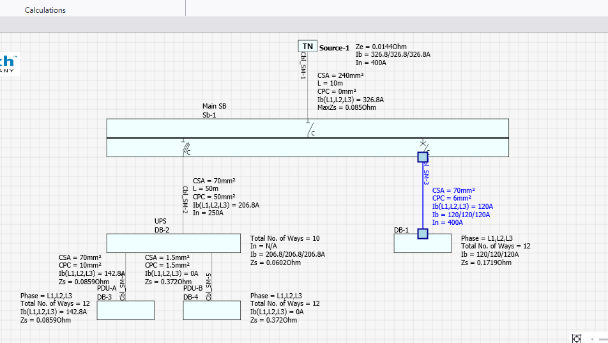This screenshot has height=343, width=608.
Task: Click the UPS feeder switch on Main SB
Action: click(x=186, y=148)
